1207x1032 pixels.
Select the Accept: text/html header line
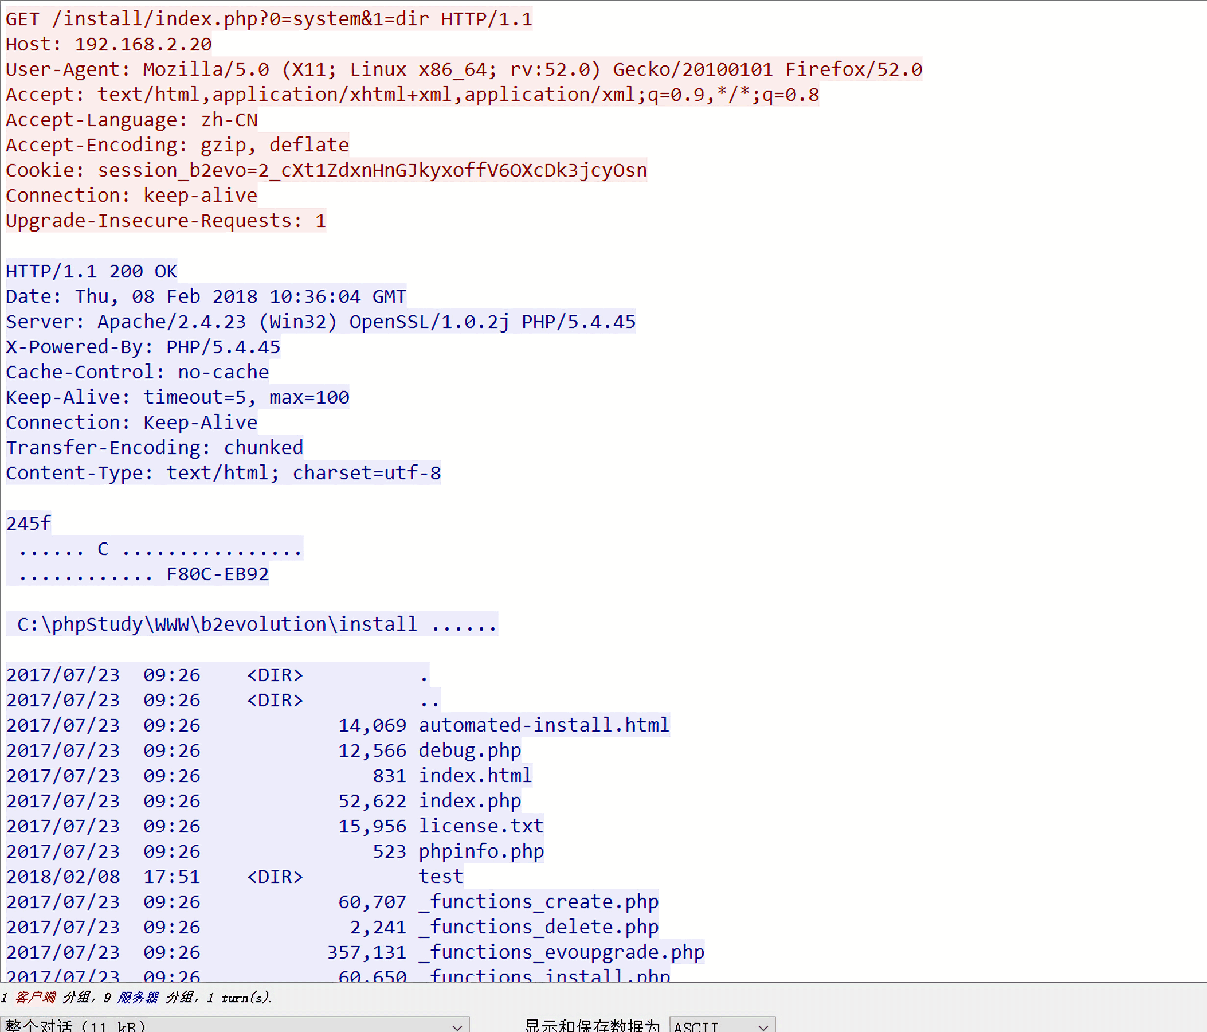point(413,95)
